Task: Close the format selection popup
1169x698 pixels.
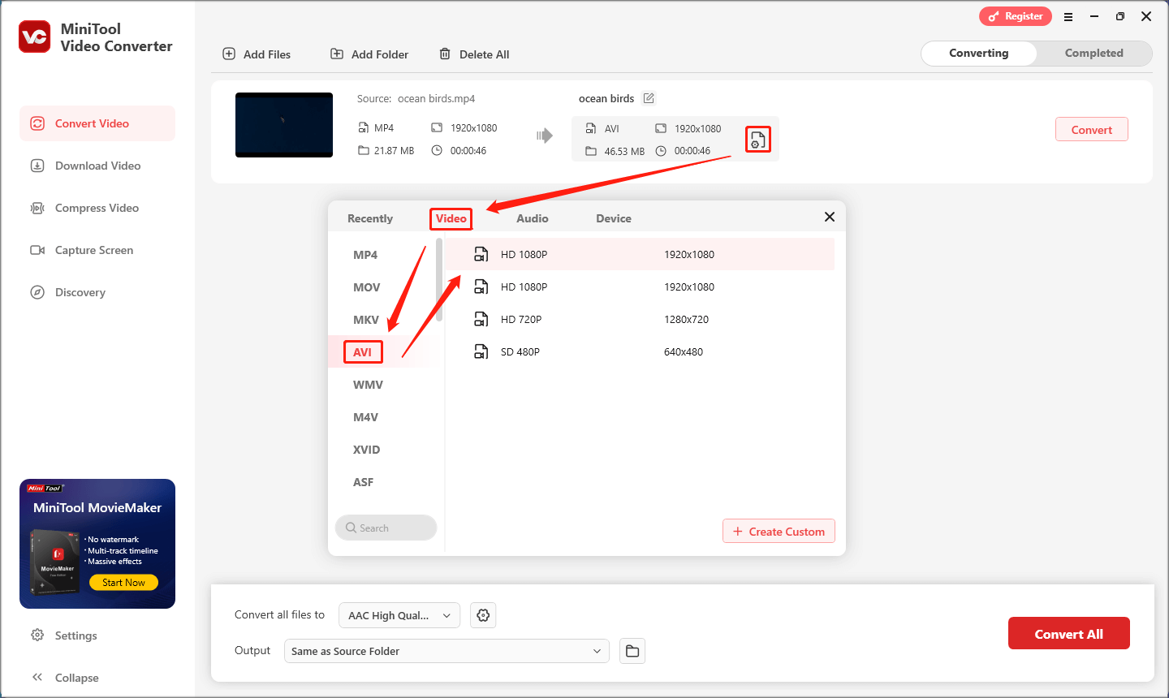Action: pyautogui.click(x=830, y=217)
